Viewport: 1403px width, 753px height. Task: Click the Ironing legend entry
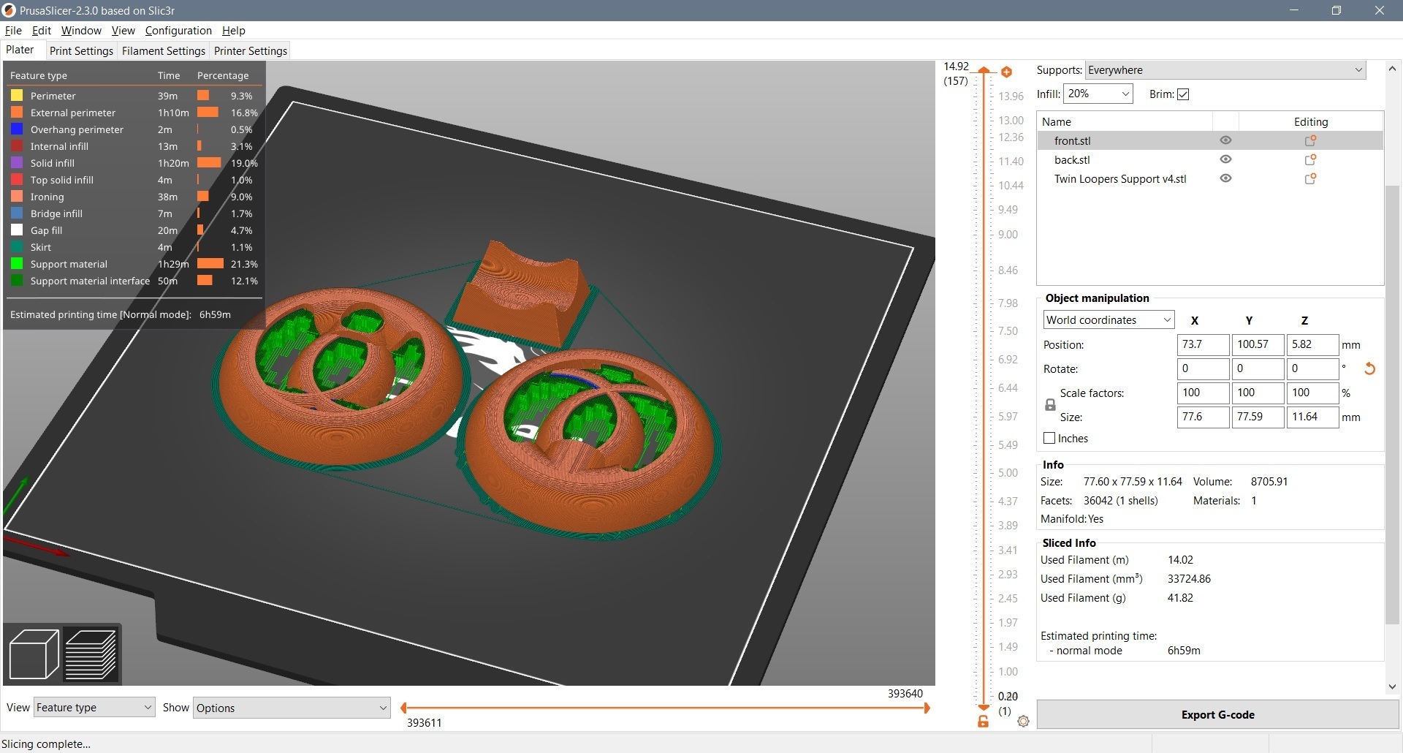tap(134, 197)
